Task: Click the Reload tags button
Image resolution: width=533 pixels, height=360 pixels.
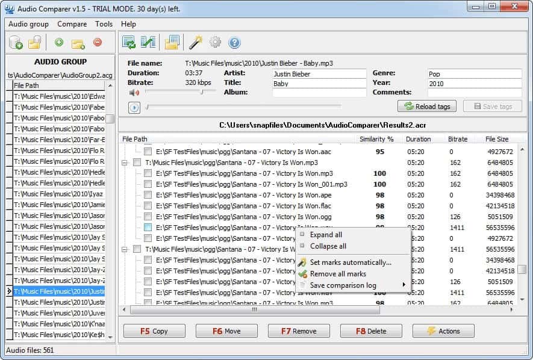Action: tap(427, 106)
